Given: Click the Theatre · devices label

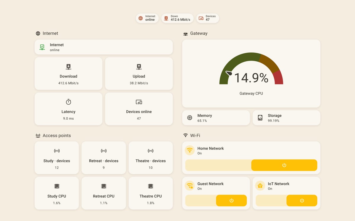Looking at the screenshot, I should tap(151, 161).
